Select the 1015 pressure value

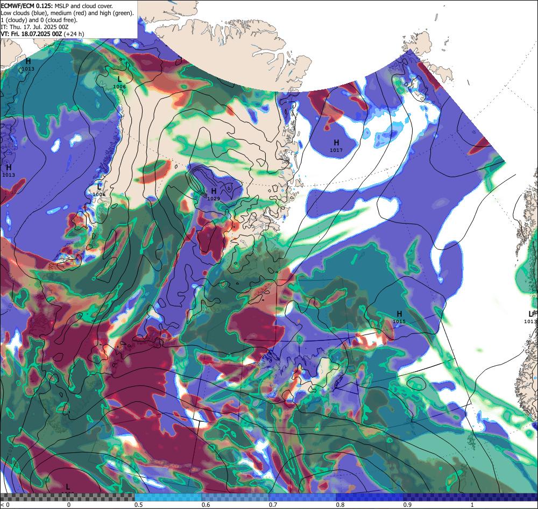point(399,322)
